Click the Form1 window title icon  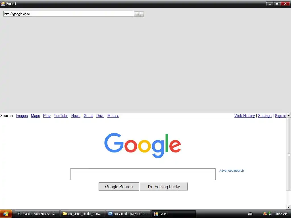click(3, 3)
